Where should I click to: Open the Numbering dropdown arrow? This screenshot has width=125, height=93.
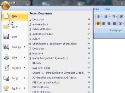pos(110,17)
